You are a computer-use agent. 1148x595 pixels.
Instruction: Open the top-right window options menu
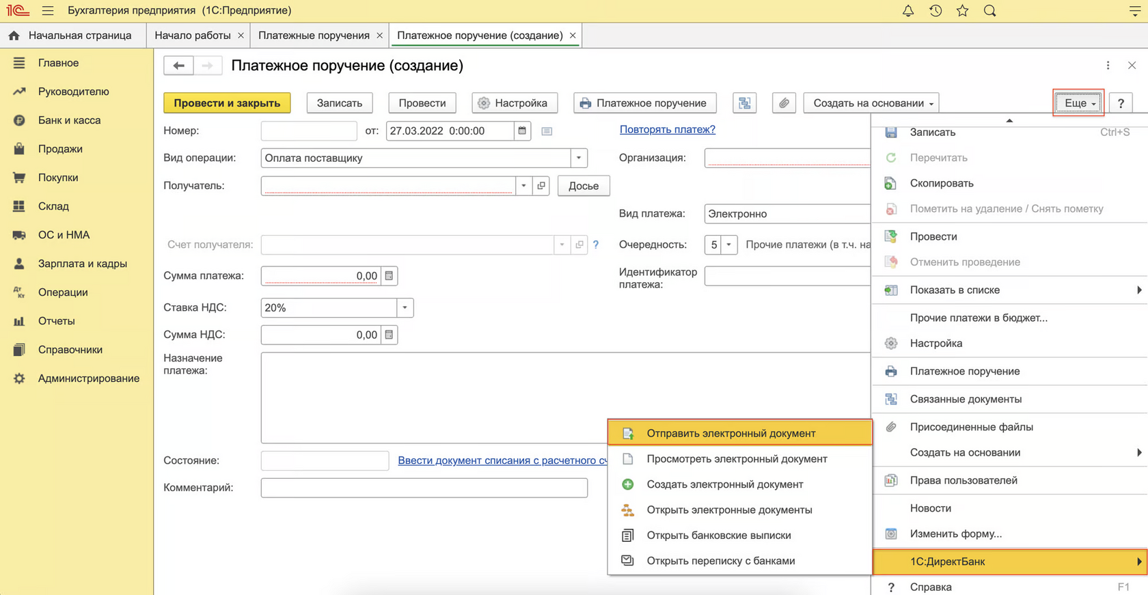point(1135,11)
